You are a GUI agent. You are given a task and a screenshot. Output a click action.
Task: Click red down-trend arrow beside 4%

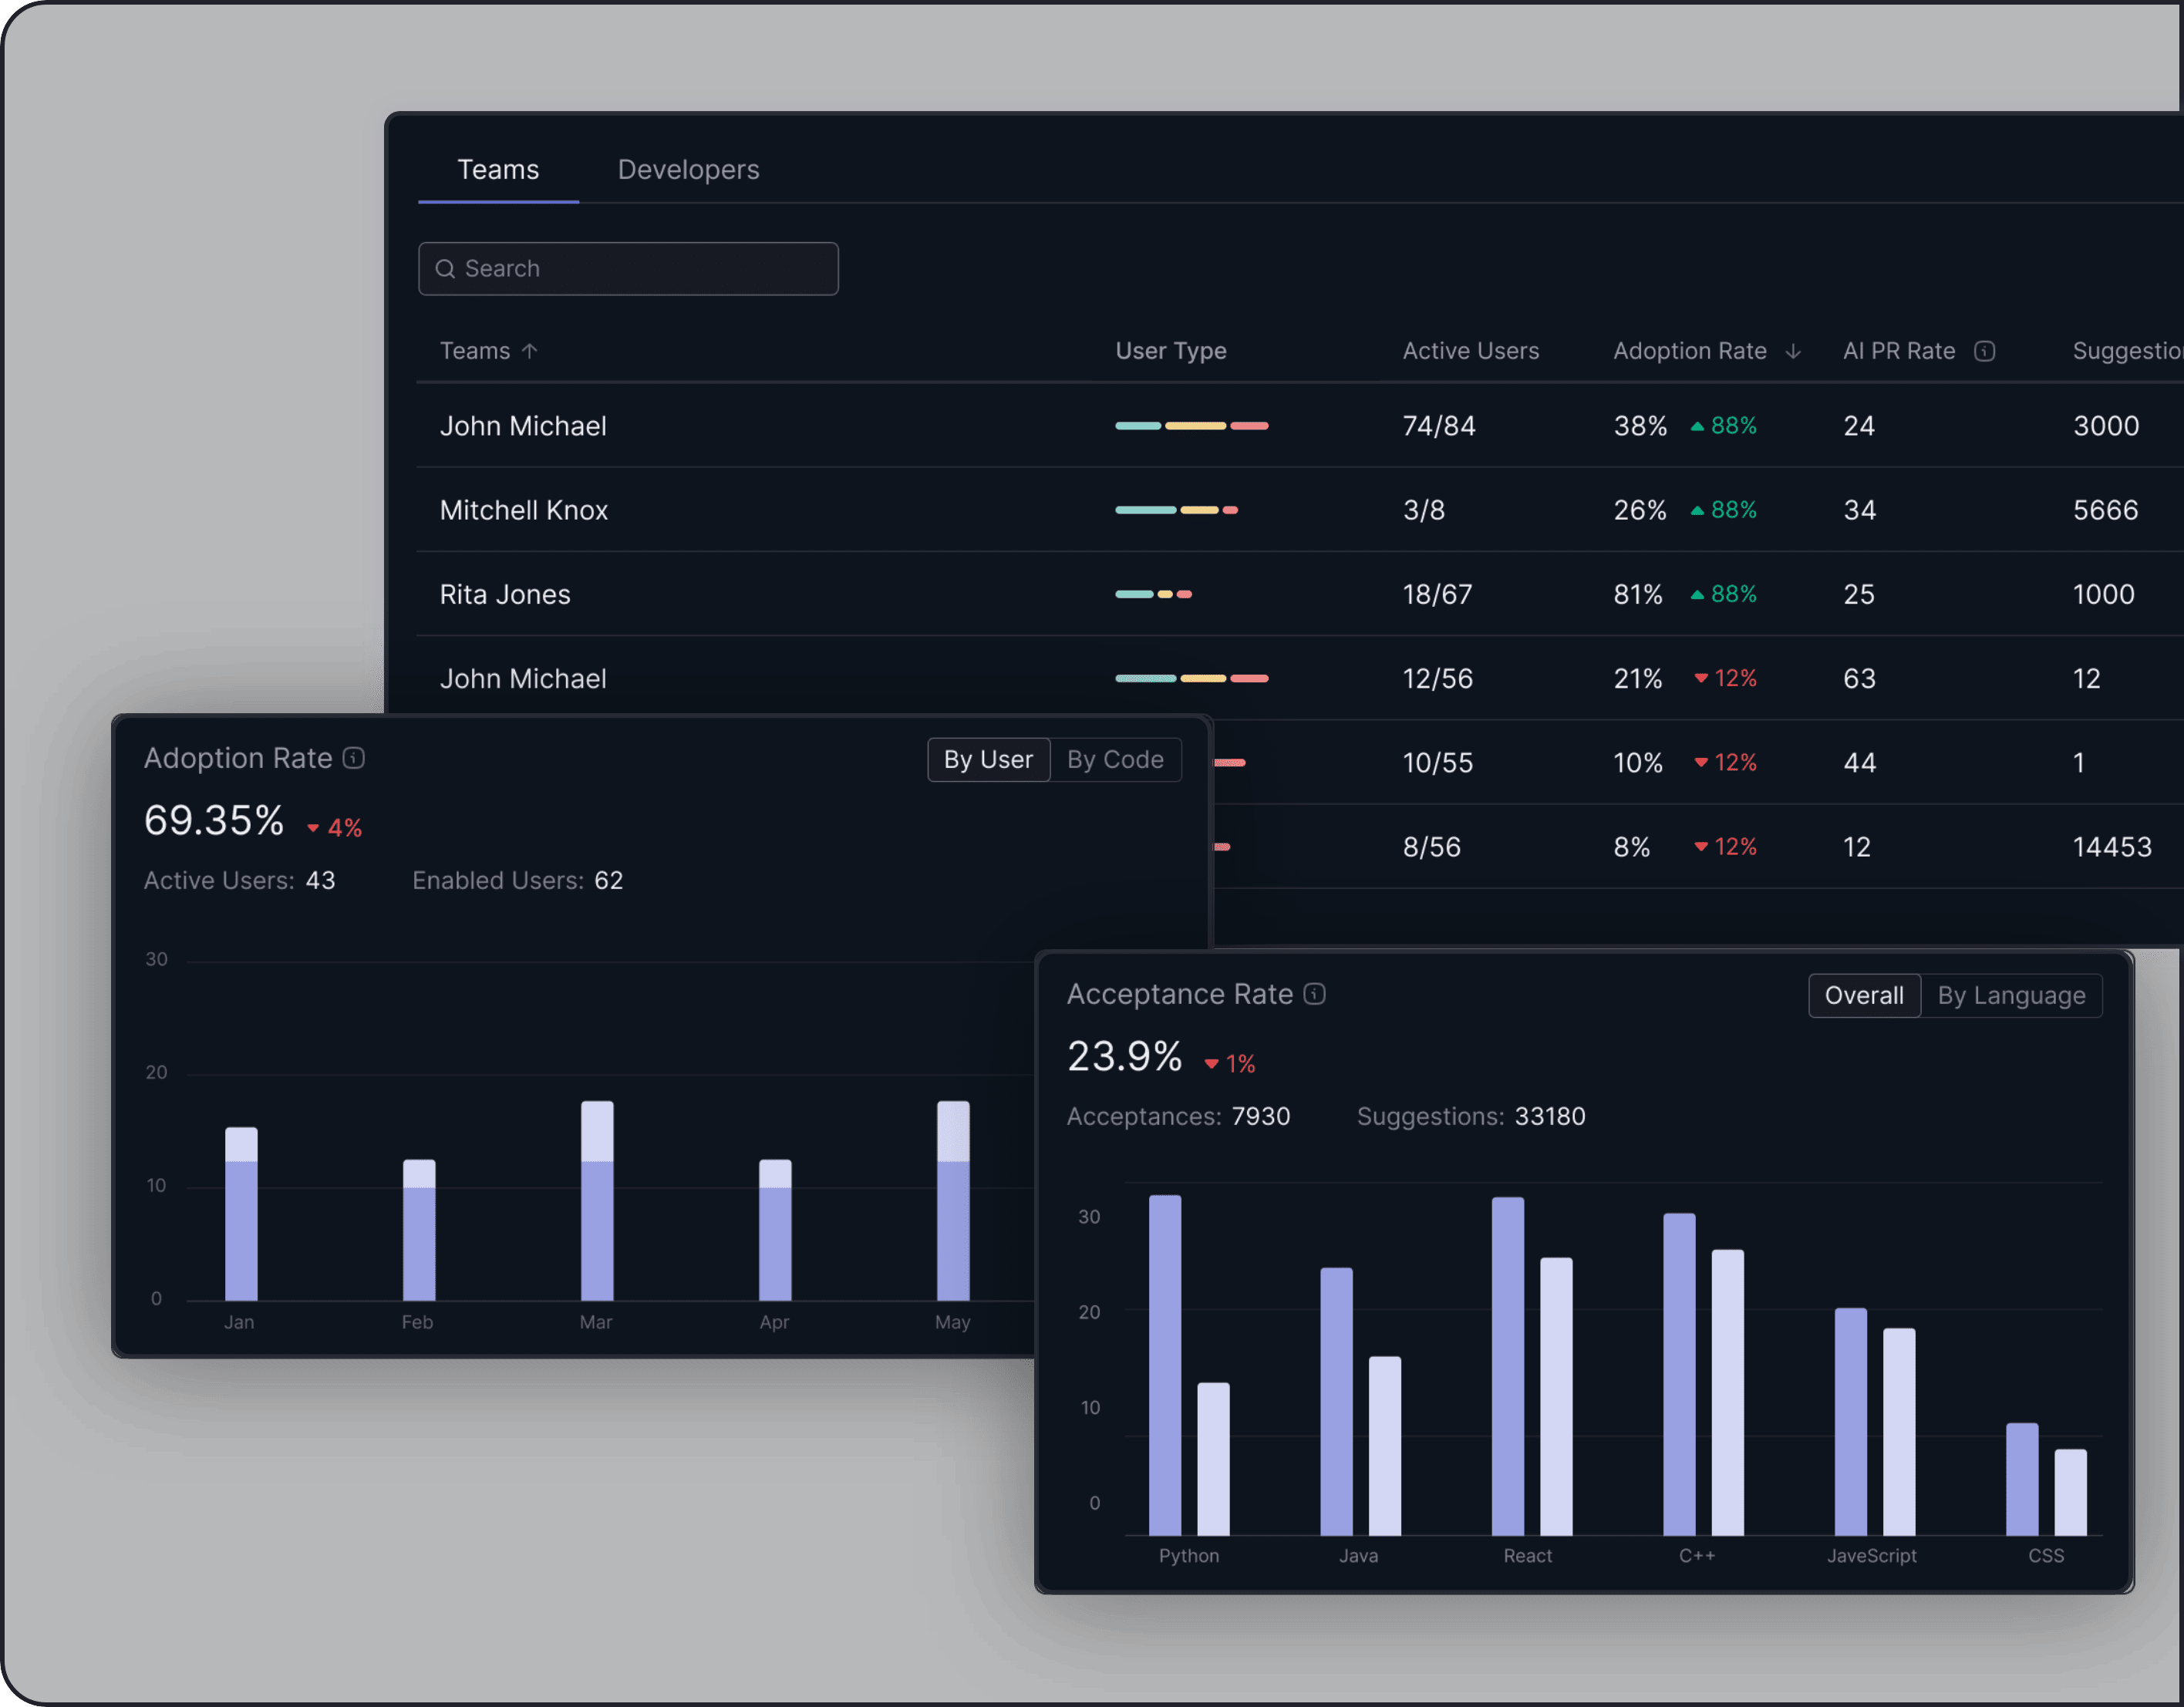pos(313,828)
